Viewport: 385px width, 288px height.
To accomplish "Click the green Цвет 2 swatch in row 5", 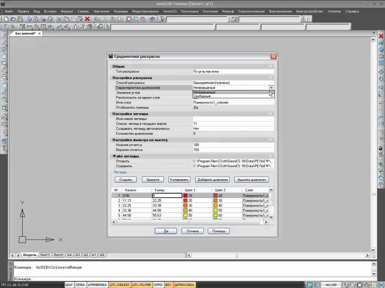I will point(215,215).
